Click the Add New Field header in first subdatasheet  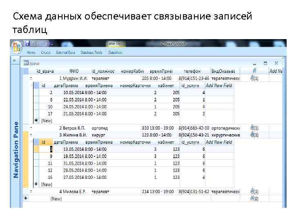pyautogui.click(x=219, y=86)
